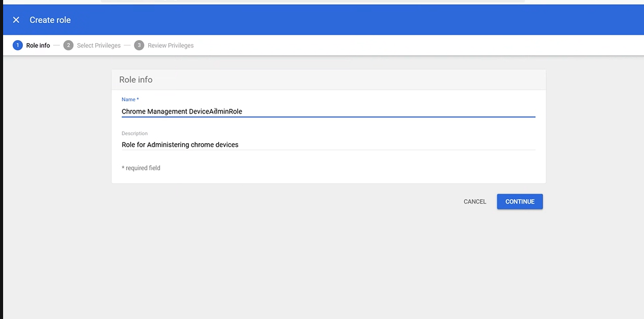Screen dimensions: 644x319
Task: Click the Description field label
Action: (x=135, y=133)
